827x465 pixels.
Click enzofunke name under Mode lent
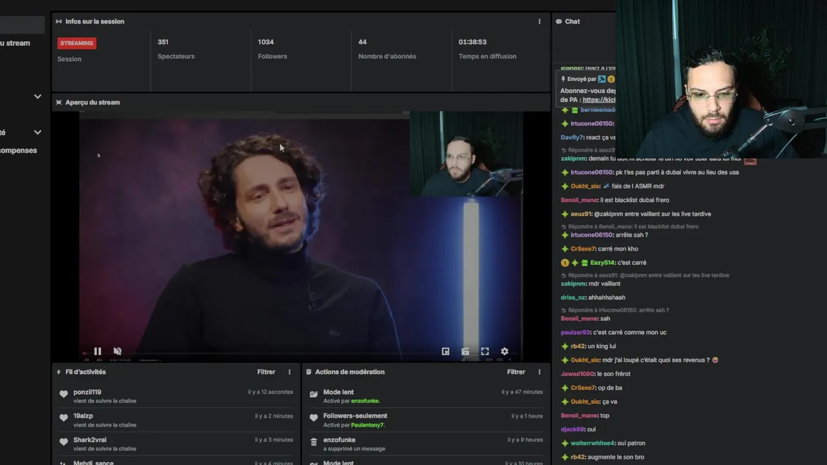[x=365, y=401]
